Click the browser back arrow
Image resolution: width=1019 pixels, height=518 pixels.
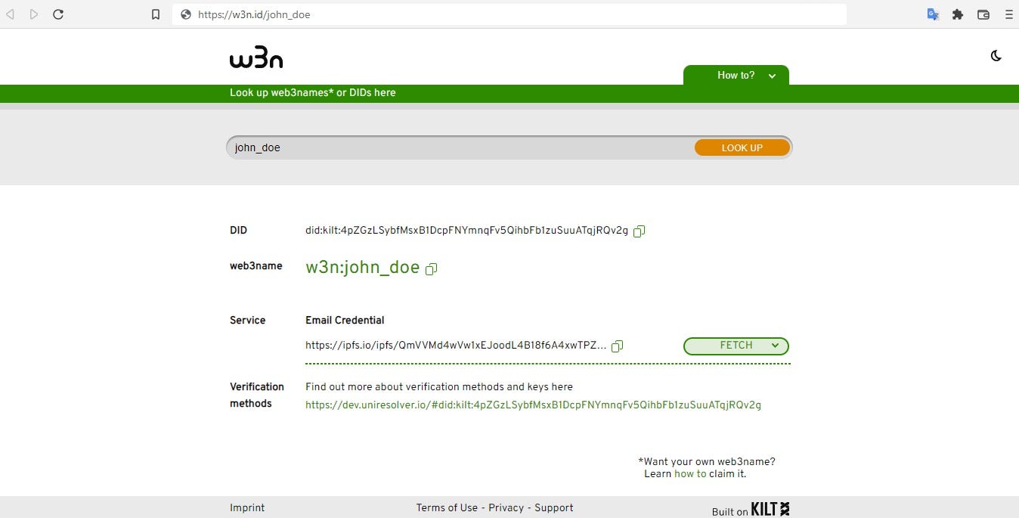pyautogui.click(x=11, y=14)
